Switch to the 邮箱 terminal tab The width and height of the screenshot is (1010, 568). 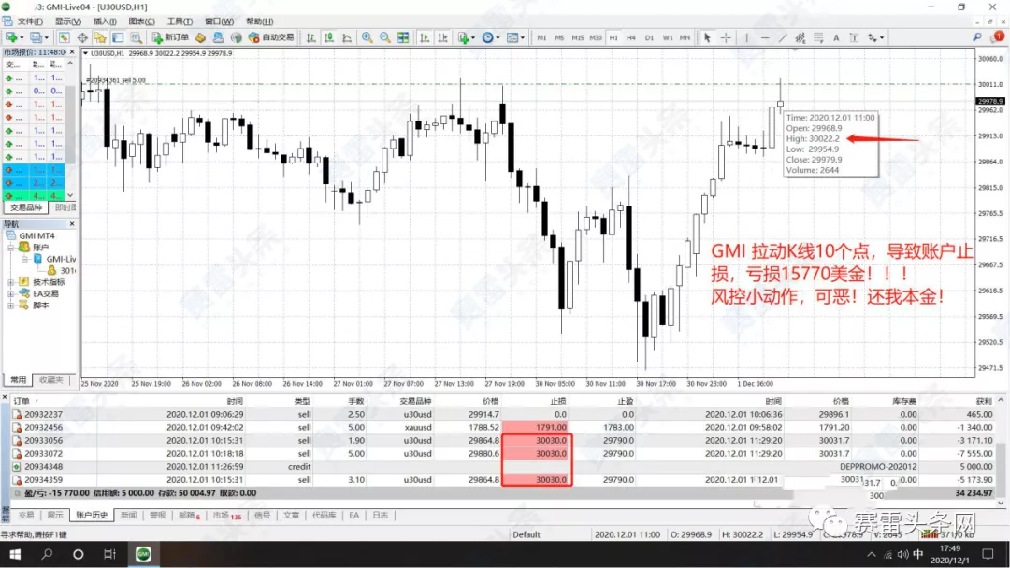tap(189, 516)
